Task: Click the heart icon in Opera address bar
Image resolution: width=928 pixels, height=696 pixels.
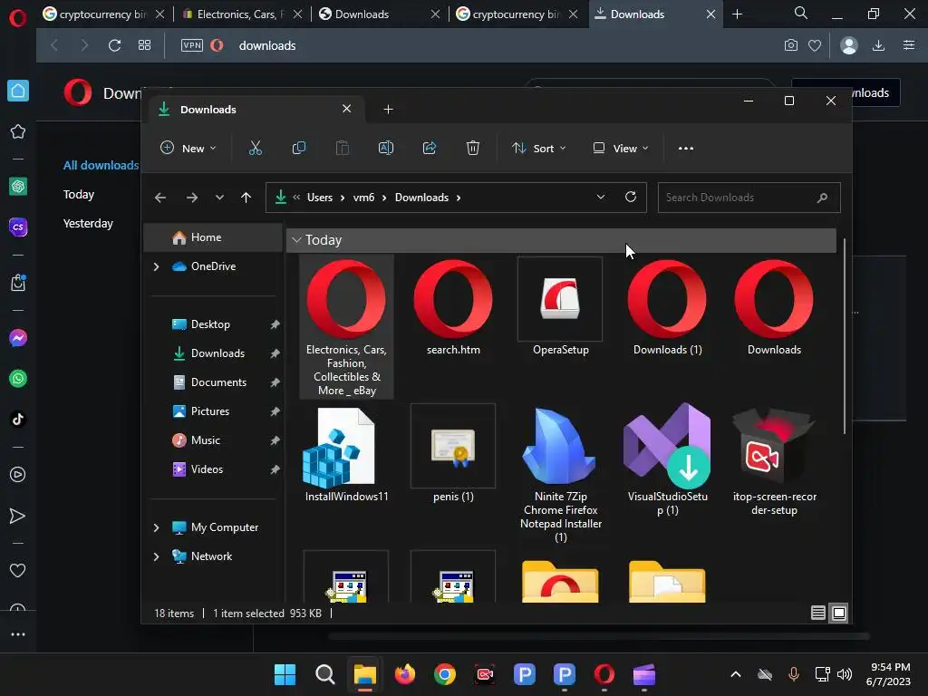Action: 815,45
